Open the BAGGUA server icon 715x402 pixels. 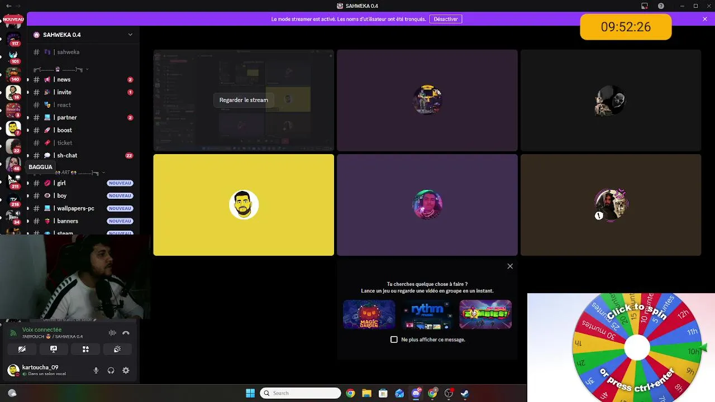[x=13, y=164]
